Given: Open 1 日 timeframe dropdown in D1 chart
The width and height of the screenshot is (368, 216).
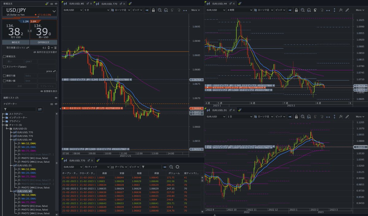Looking at the screenshot, I should pyautogui.click(x=240, y=117).
